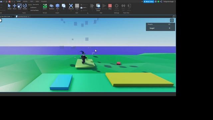Stop the running play test

110,7
